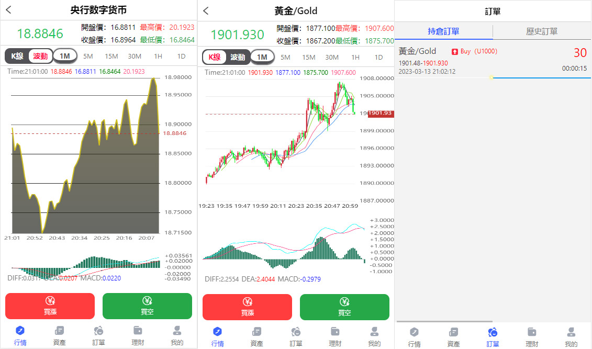
Task: Select 1D interval on 央行数字货币 chart
Action: click(x=181, y=56)
